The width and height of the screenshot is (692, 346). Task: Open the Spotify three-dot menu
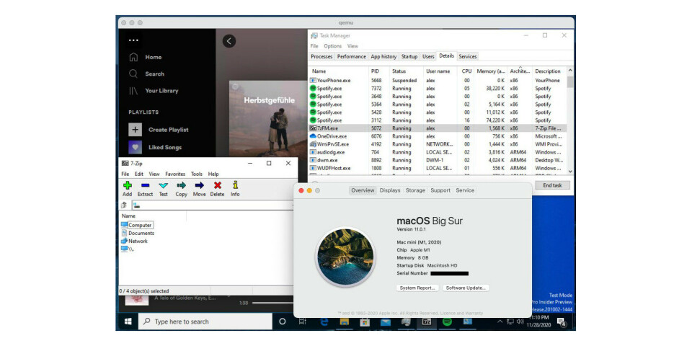[x=133, y=40]
